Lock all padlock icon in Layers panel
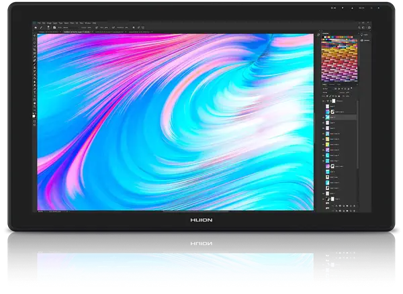 [339, 96]
